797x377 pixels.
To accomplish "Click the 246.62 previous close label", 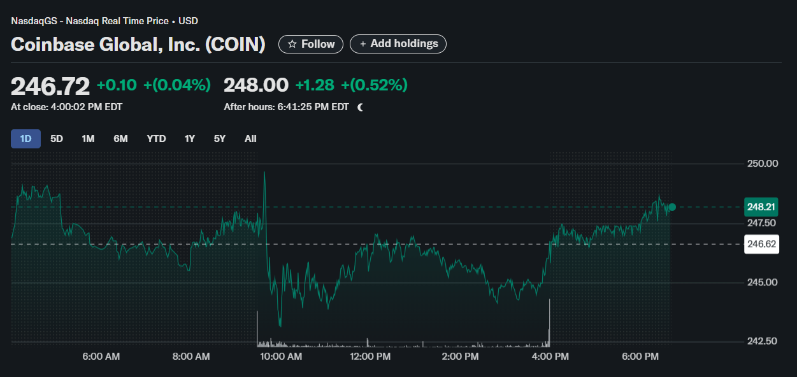I will [x=761, y=244].
